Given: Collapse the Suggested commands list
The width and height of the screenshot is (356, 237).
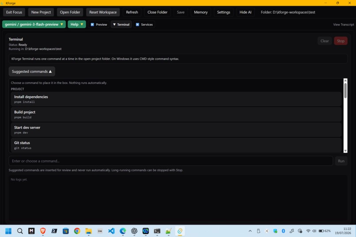Looking at the screenshot, I should [x=32, y=71].
